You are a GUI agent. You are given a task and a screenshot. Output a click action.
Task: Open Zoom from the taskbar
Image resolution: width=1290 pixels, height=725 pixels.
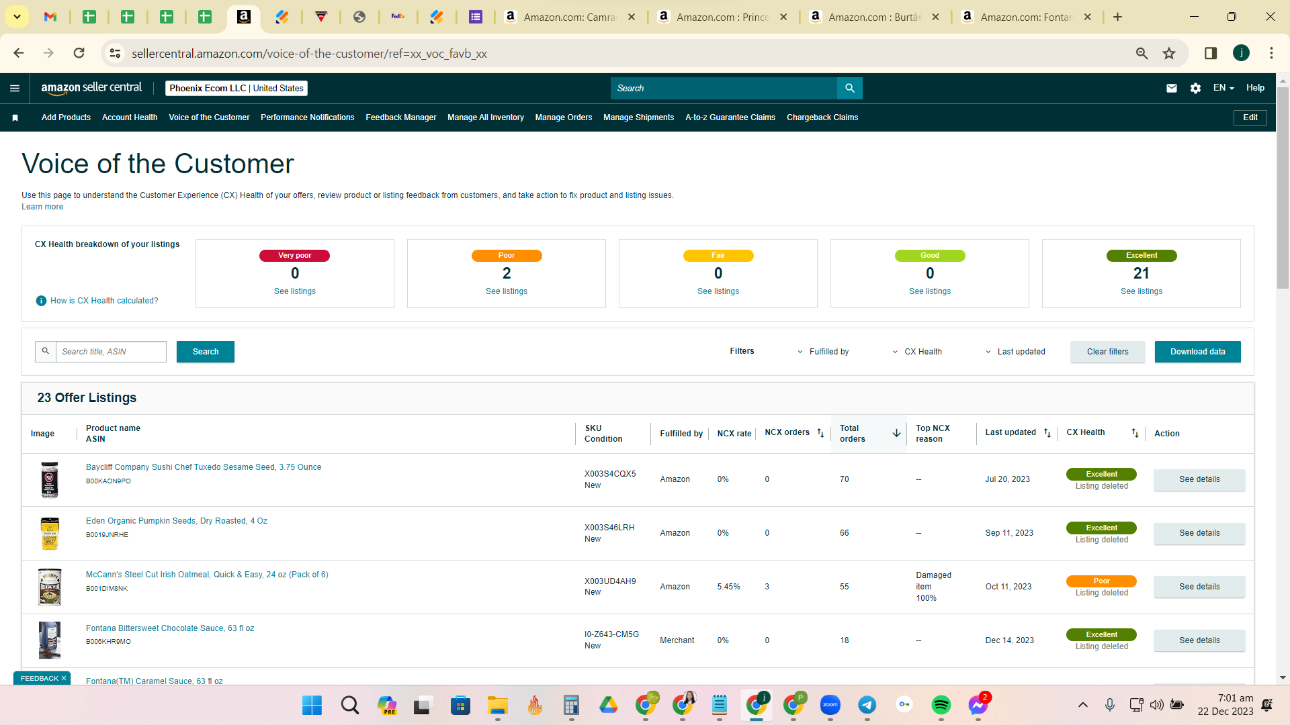(830, 704)
